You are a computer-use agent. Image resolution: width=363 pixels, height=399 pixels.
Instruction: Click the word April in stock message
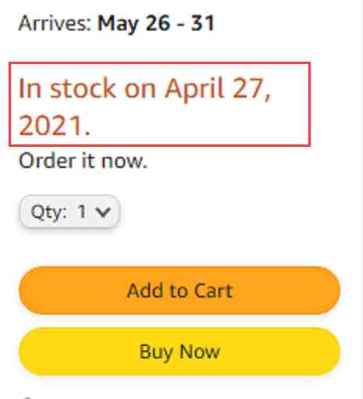(x=194, y=89)
